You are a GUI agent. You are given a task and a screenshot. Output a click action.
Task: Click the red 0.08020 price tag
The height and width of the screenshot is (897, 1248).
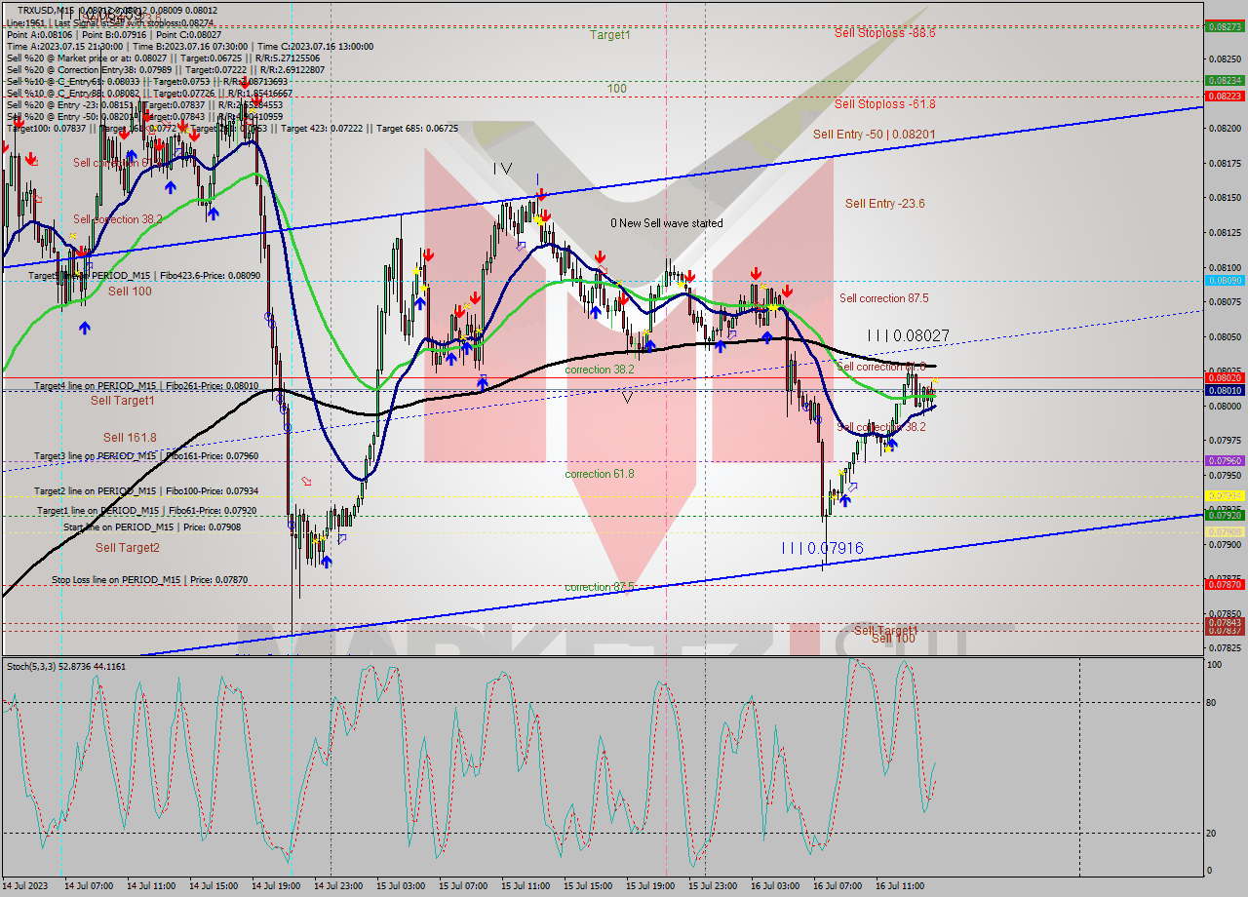point(1225,377)
